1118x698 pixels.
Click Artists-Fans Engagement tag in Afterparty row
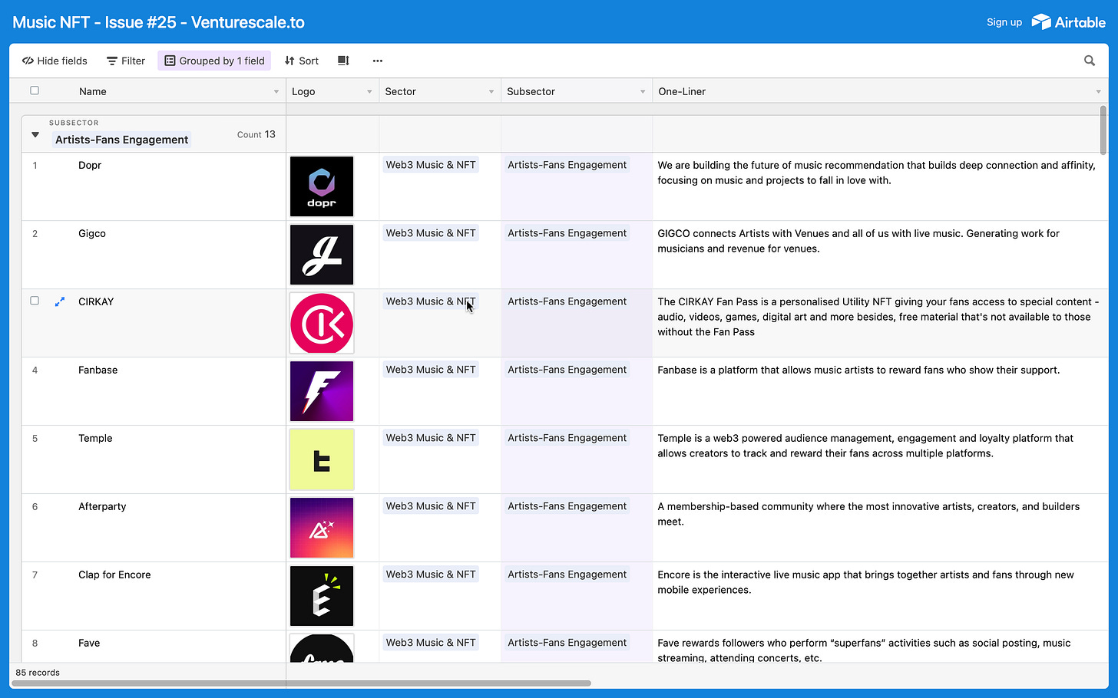click(567, 506)
